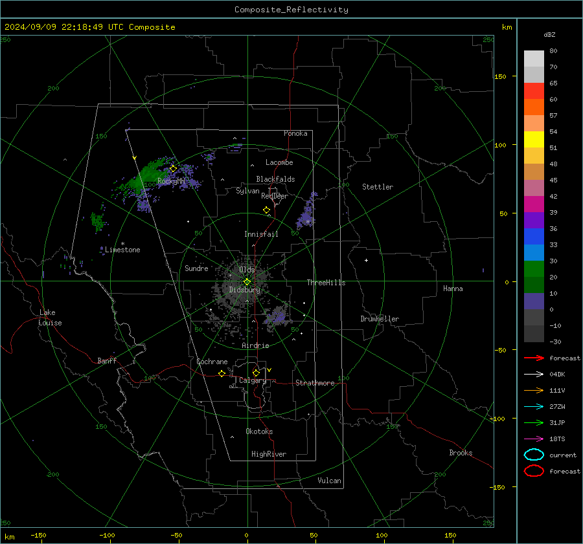Select the RedDeer city label
The width and height of the screenshot is (583, 544).
275,196
